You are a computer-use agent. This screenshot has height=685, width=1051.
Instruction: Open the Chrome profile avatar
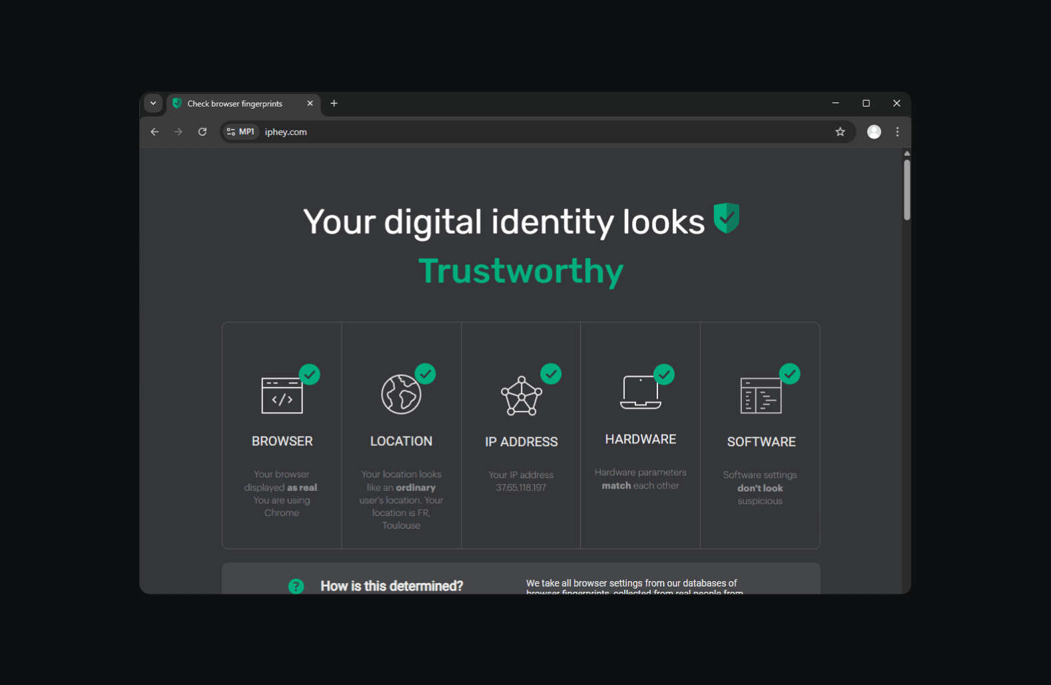click(x=874, y=132)
